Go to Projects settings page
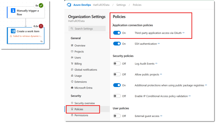Image resolution: width=216 pixels, height=123 pixels. (x=79, y=52)
